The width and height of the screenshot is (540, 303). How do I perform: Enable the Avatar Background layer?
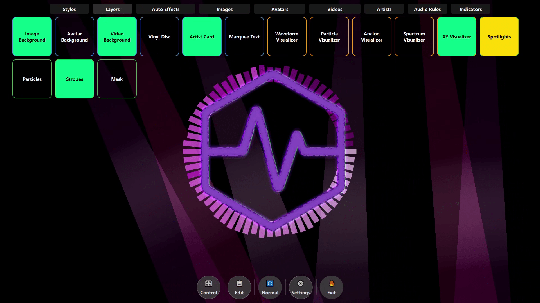tap(75, 37)
